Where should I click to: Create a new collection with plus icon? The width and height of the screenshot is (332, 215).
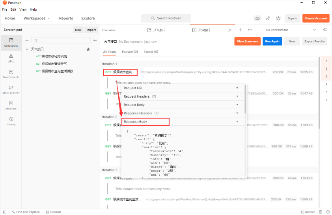click(27, 40)
